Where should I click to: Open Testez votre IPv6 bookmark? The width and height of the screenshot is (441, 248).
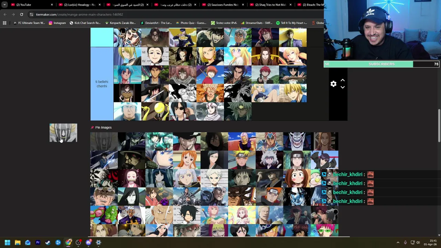[224, 23]
